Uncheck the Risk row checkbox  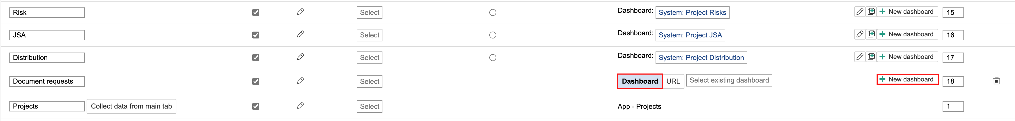pyautogui.click(x=256, y=12)
